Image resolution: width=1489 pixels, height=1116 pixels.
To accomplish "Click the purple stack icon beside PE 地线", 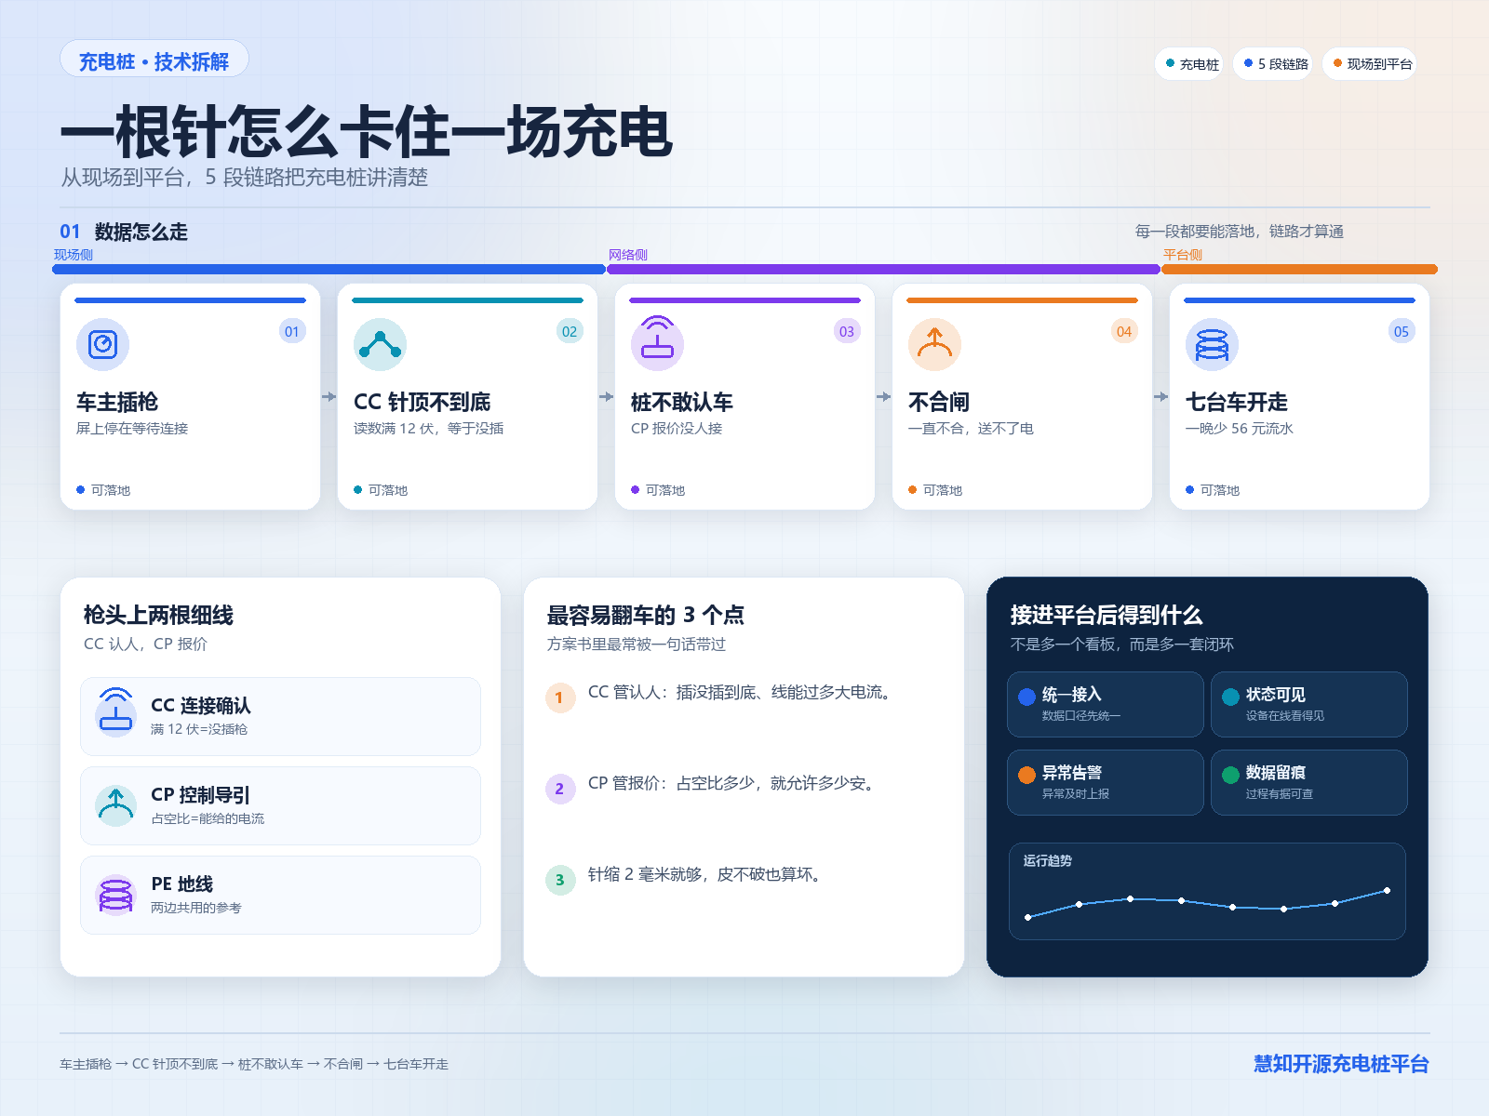I will click(x=116, y=895).
